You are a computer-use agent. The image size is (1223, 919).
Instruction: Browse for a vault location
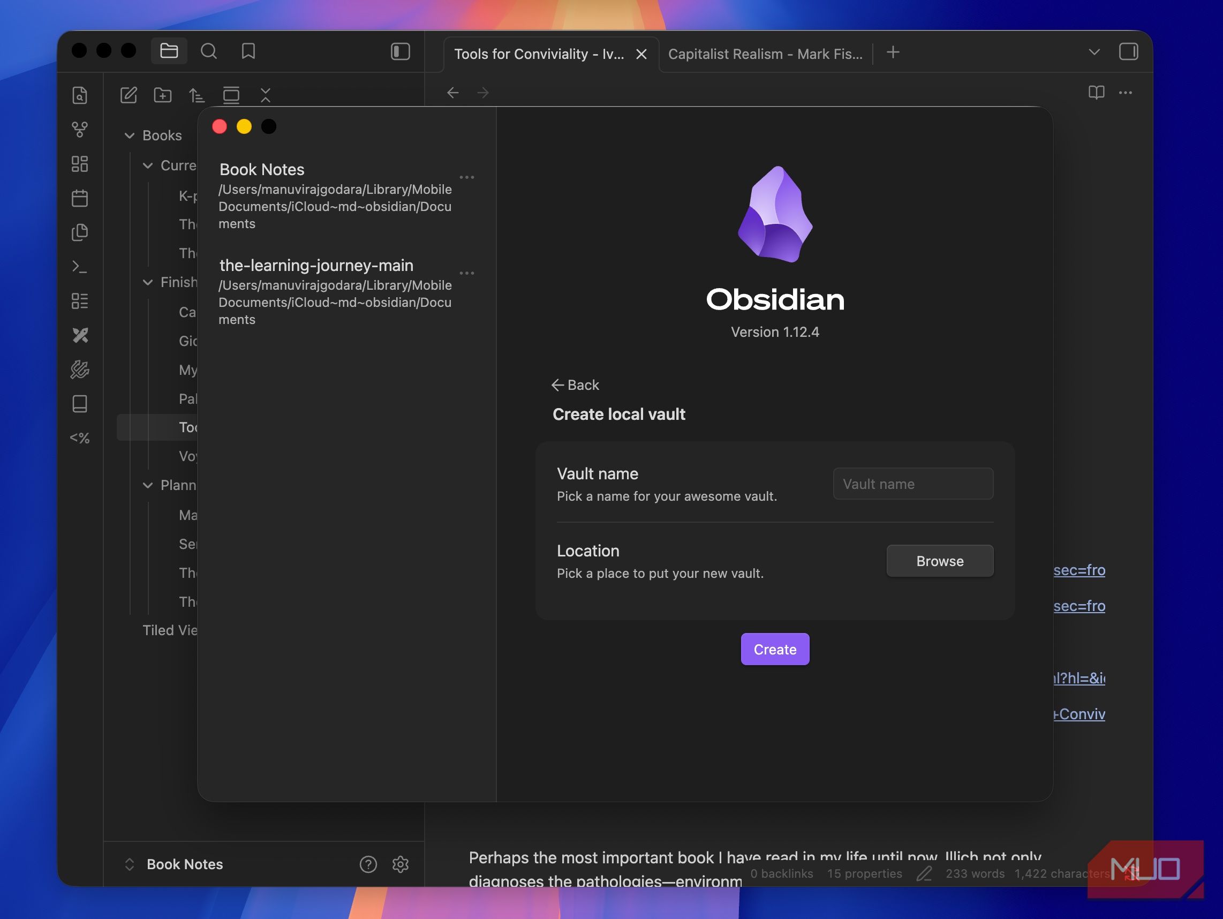940,561
